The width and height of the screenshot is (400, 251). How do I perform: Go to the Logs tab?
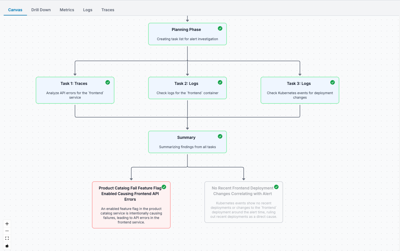click(x=88, y=10)
